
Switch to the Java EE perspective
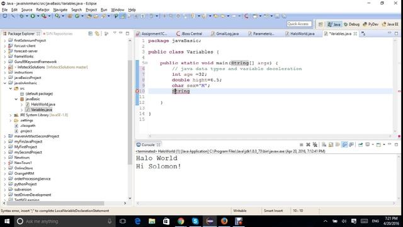pyautogui.click(x=390, y=24)
